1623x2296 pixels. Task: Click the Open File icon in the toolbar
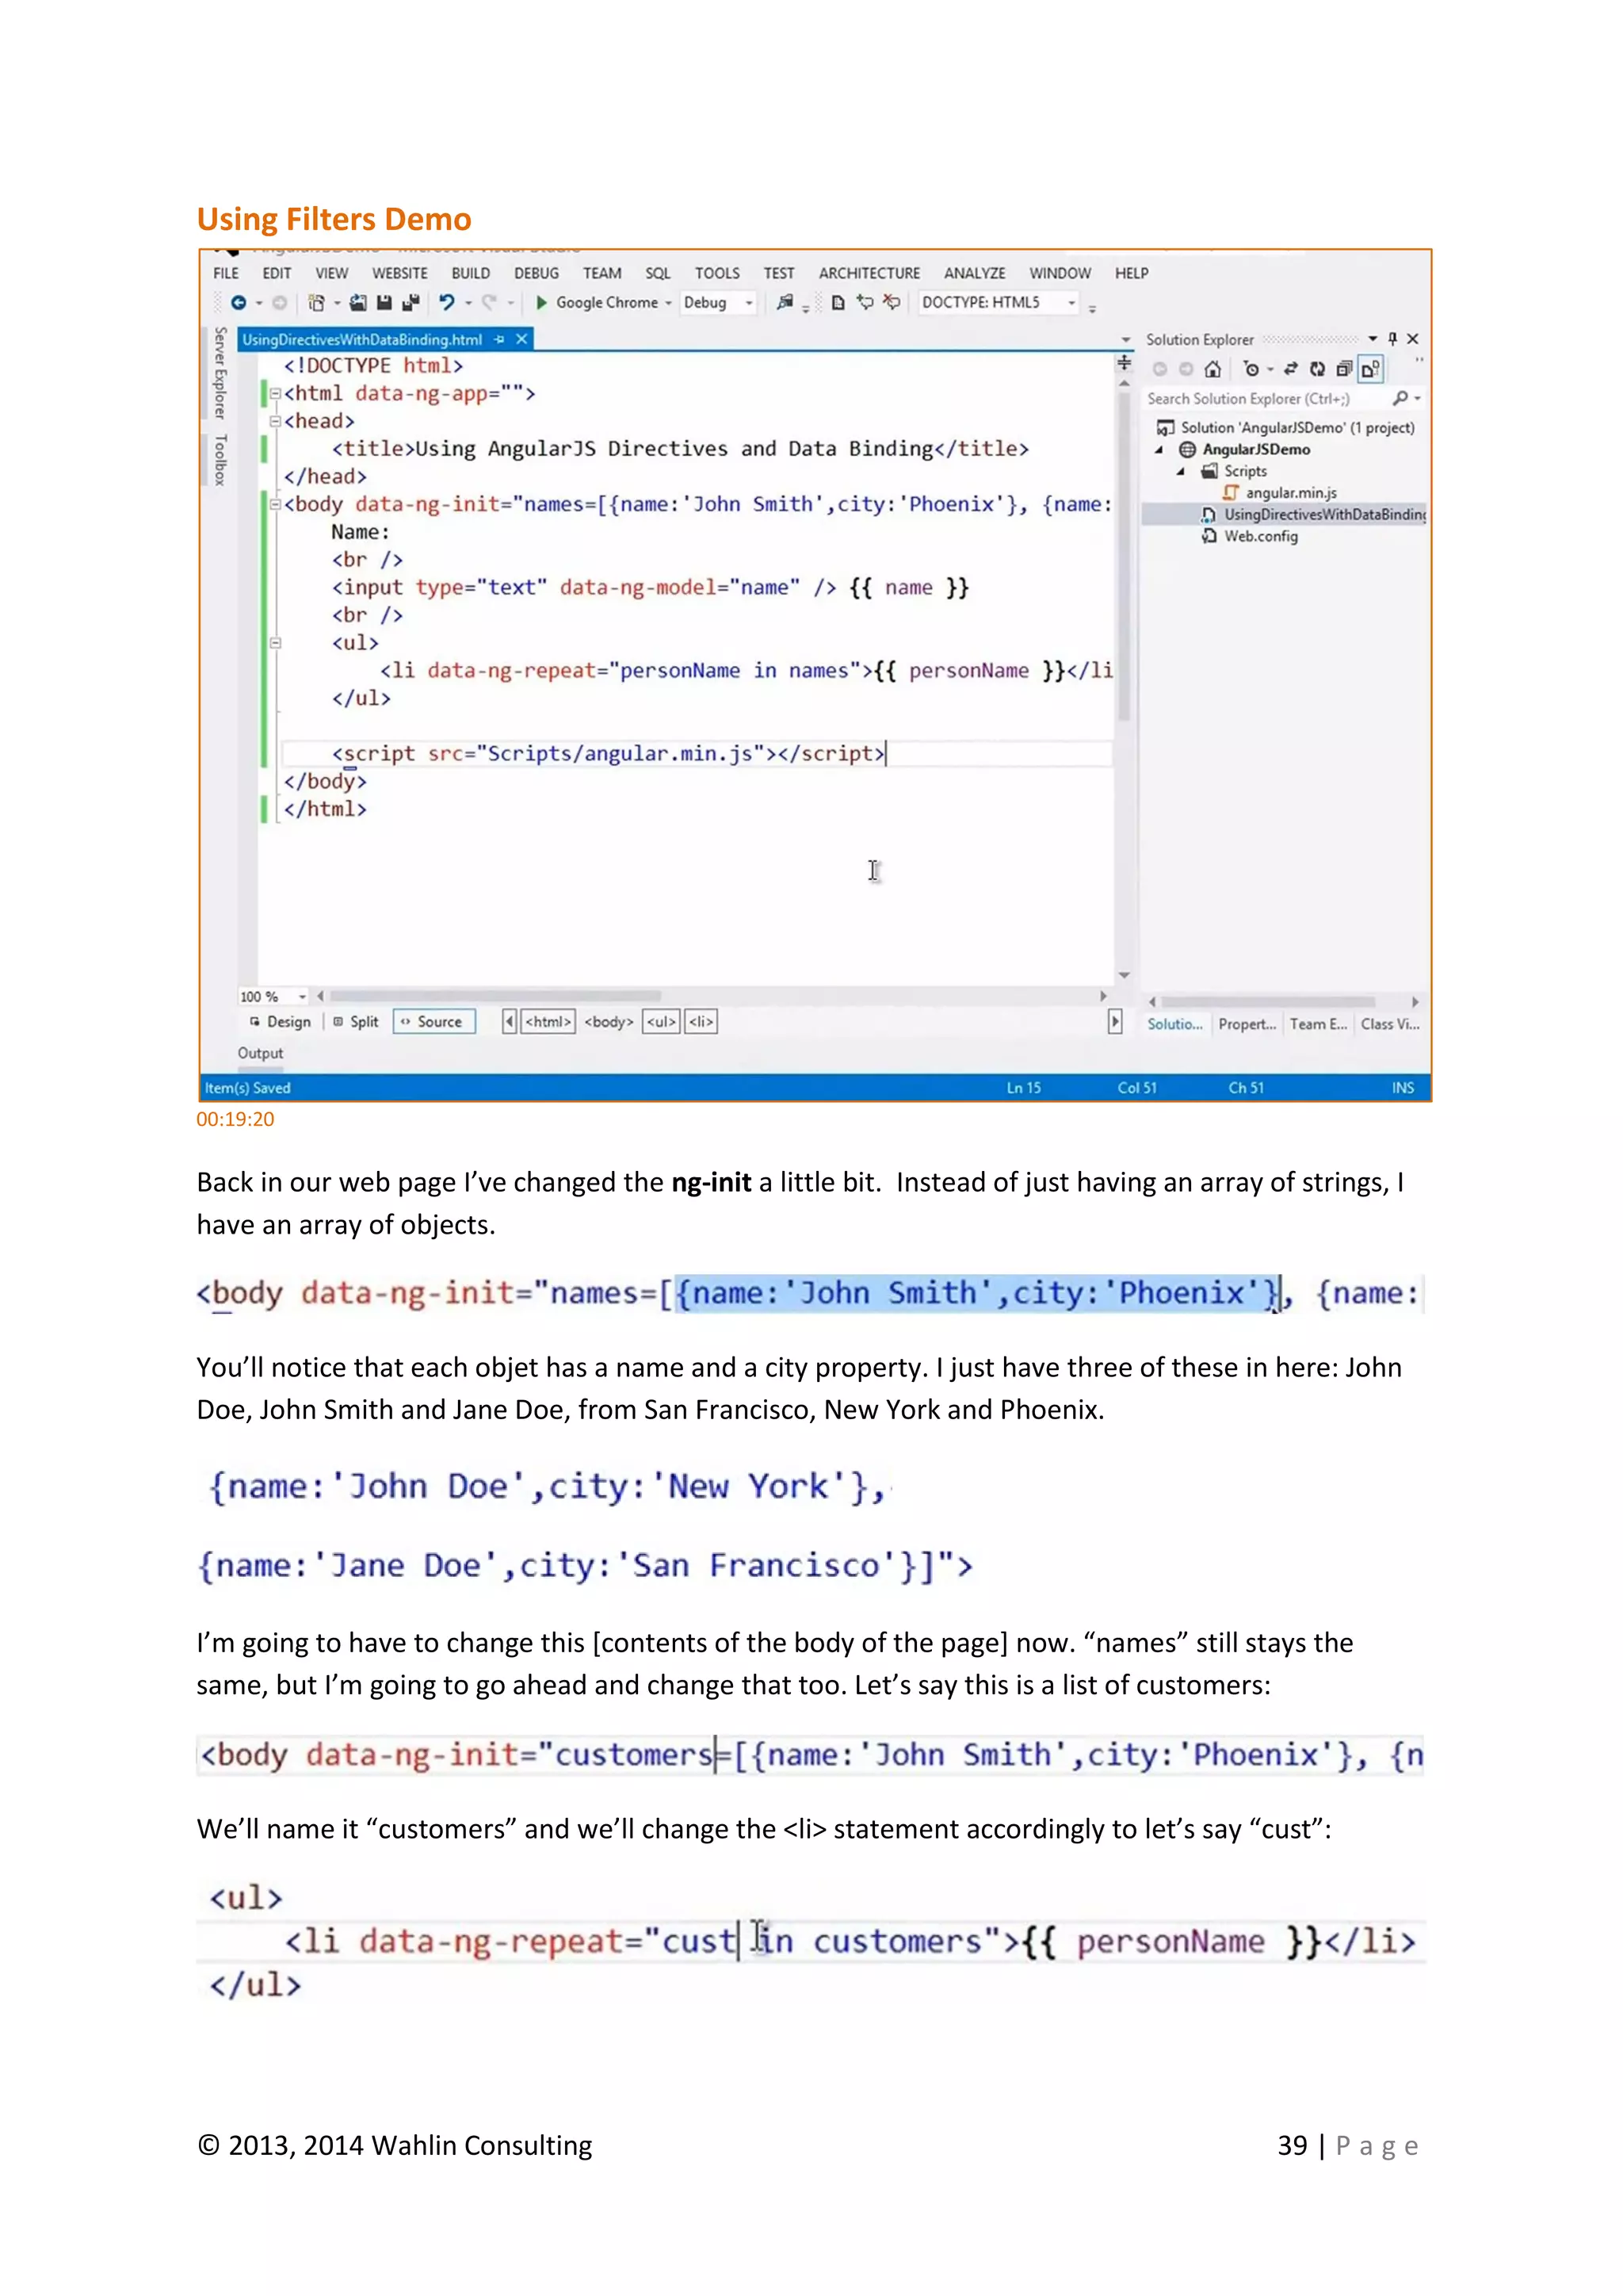357,302
